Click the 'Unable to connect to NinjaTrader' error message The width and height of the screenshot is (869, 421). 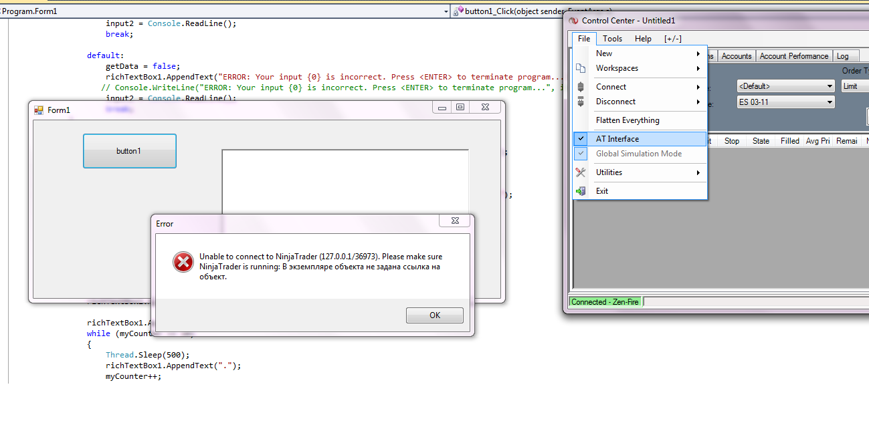[320, 266]
